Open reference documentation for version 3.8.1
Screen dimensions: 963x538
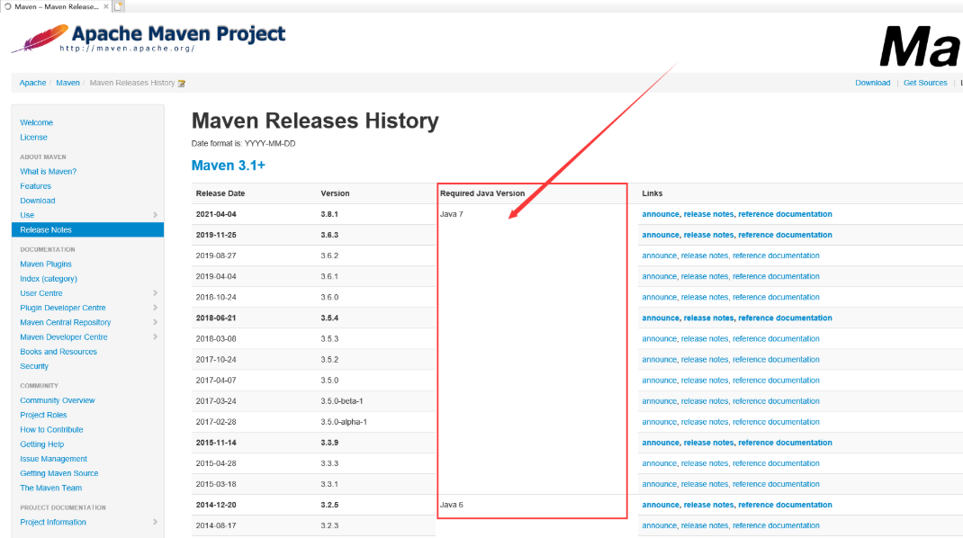point(785,214)
